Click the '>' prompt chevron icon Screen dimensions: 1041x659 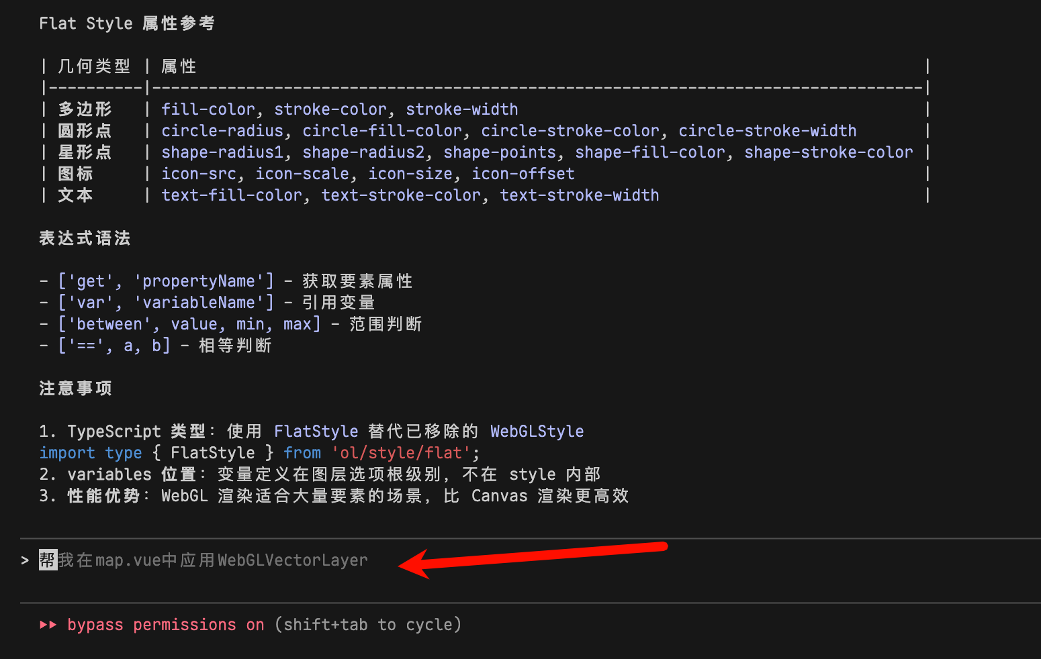[25, 560]
